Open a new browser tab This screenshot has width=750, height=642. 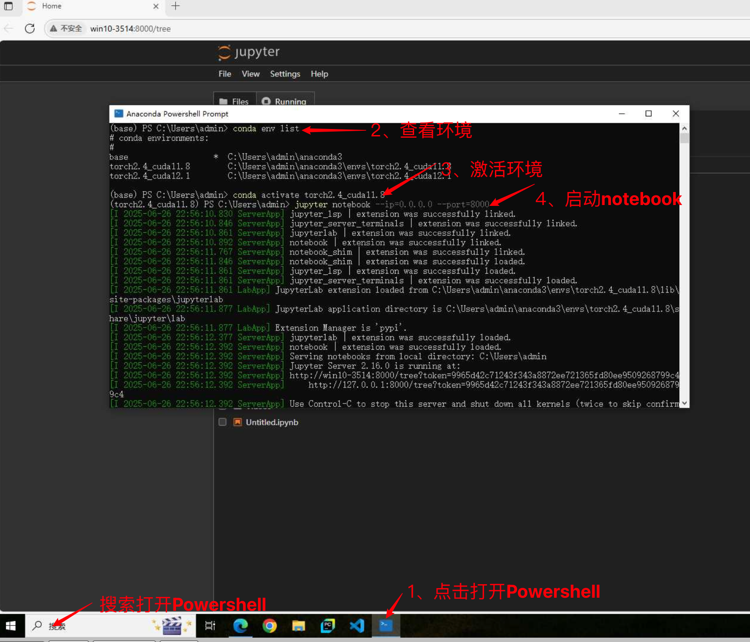click(176, 6)
